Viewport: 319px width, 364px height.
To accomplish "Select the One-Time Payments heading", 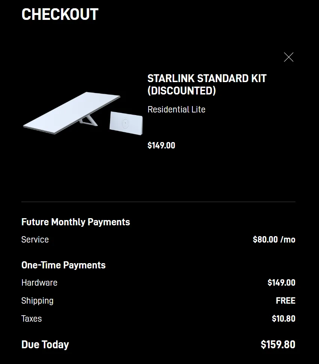I will point(63,265).
